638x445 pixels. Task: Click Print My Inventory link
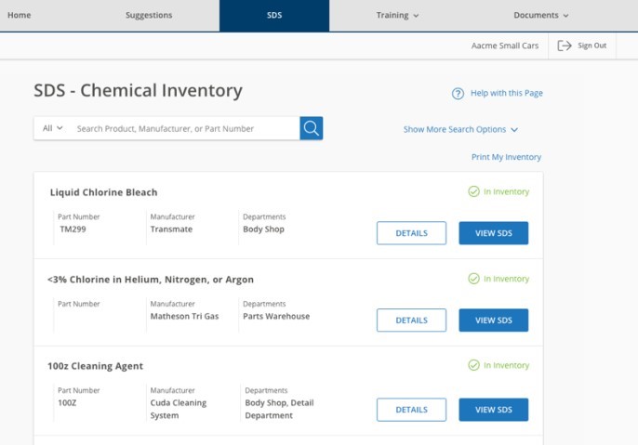506,157
